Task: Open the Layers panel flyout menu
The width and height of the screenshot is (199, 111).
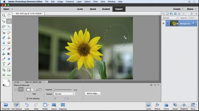Action: point(197,14)
